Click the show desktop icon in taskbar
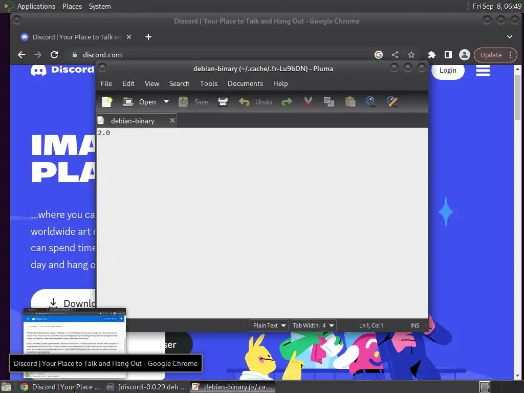This screenshot has height=393, width=524. [6, 387]
